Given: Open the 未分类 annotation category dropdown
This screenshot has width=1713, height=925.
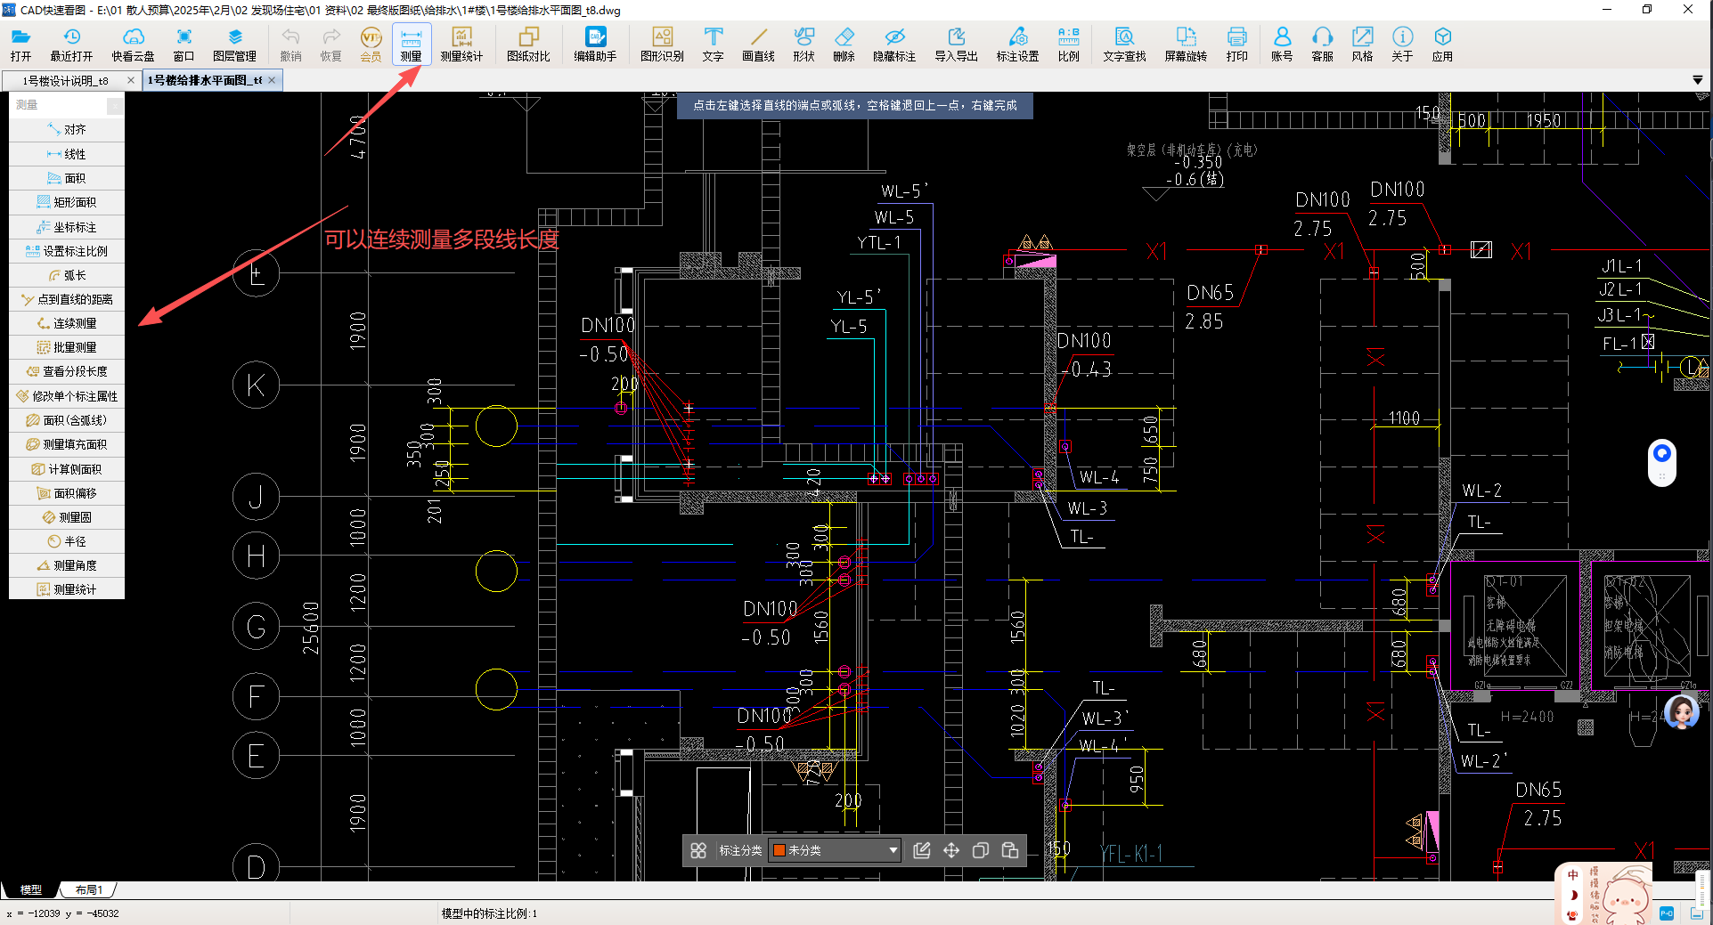Looking at the screenshot, I should tap(893, 850).
